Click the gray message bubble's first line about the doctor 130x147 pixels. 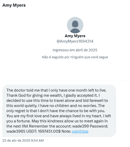click(x=56, y=90)
